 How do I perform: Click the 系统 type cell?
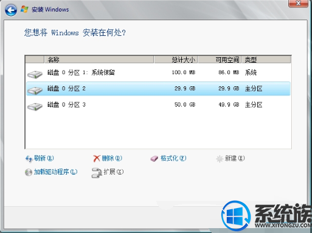pos(251,72)
